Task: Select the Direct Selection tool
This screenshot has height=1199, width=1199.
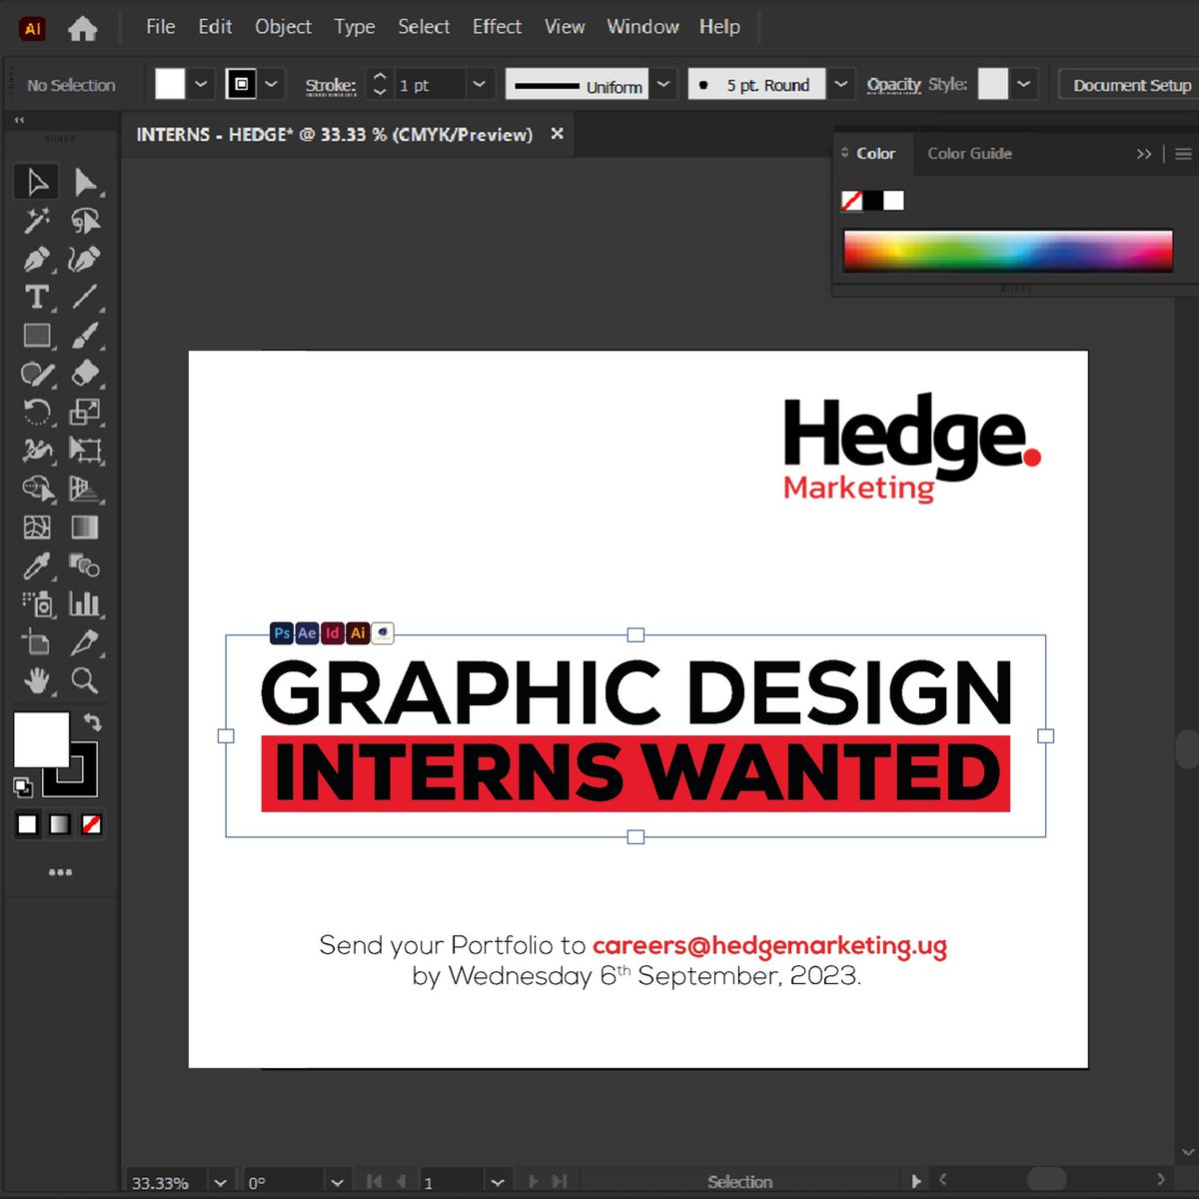Action: 85,182
